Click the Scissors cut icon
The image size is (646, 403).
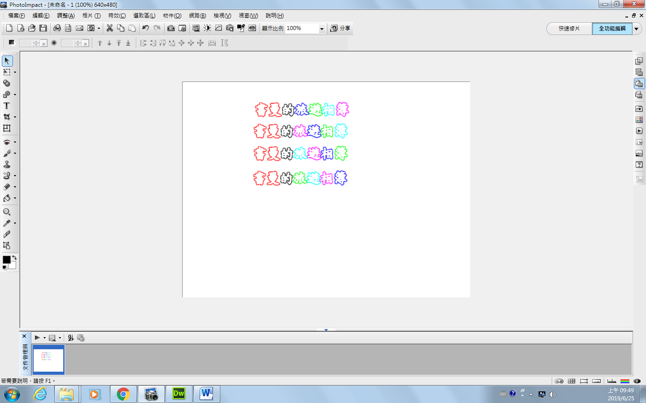(x=109, y=28)
